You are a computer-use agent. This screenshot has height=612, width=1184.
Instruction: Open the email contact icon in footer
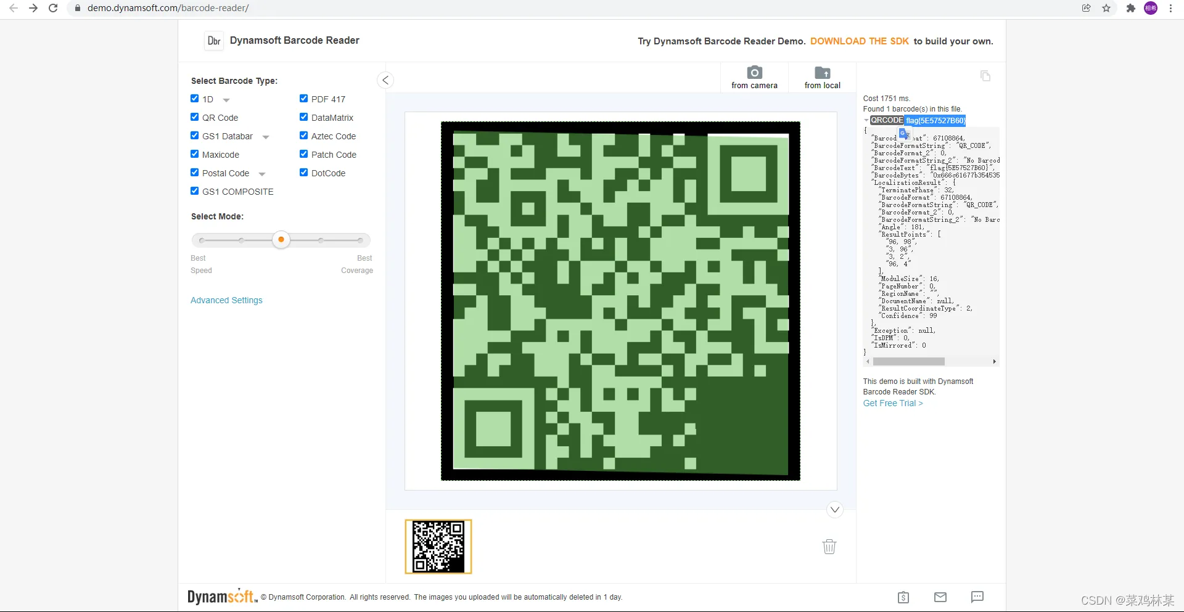[940, 597]
